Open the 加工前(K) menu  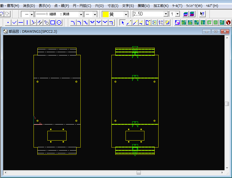pos(161,6)
